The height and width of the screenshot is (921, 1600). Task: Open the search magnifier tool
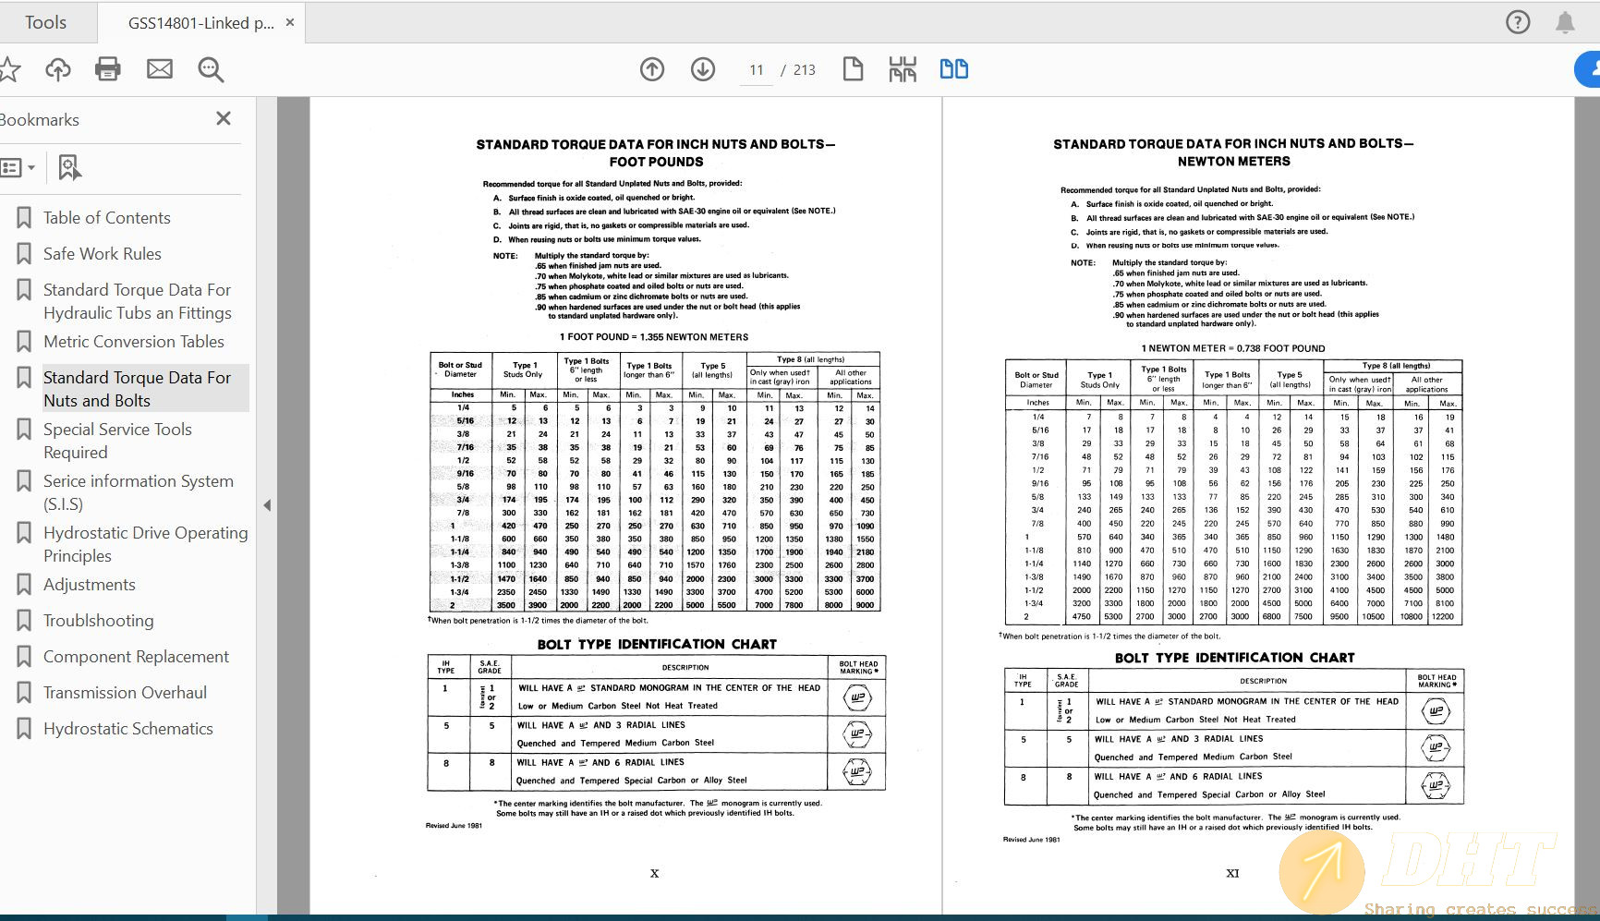211,69
